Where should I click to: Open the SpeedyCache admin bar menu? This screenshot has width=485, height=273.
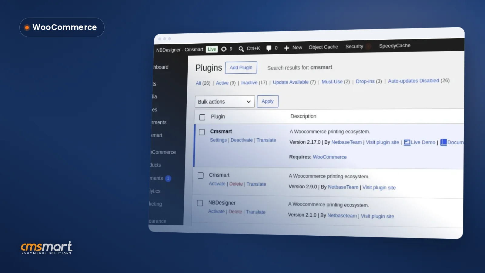tap(395, 45)
